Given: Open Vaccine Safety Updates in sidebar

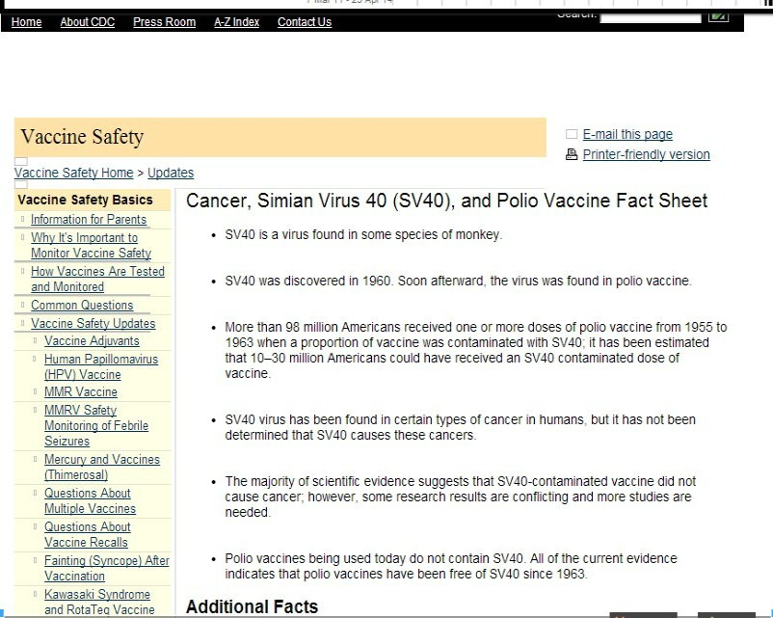Looking at the screenshot, I should pos(93,324).
